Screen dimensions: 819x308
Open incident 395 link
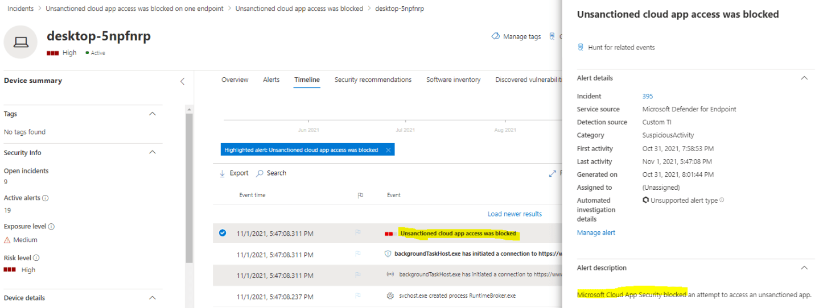(x=648, y=96)
